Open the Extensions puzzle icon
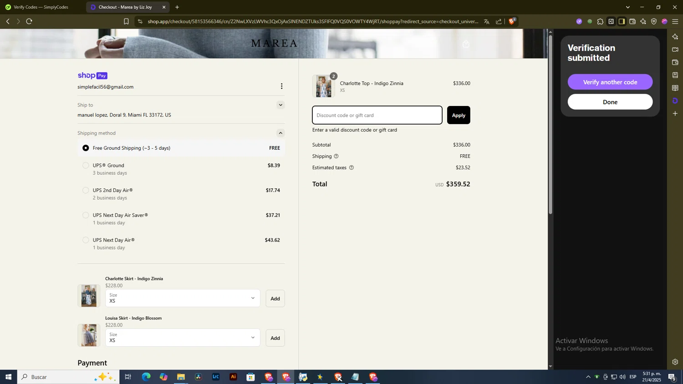Screen dimensions: 683x384 click(600, 21)
